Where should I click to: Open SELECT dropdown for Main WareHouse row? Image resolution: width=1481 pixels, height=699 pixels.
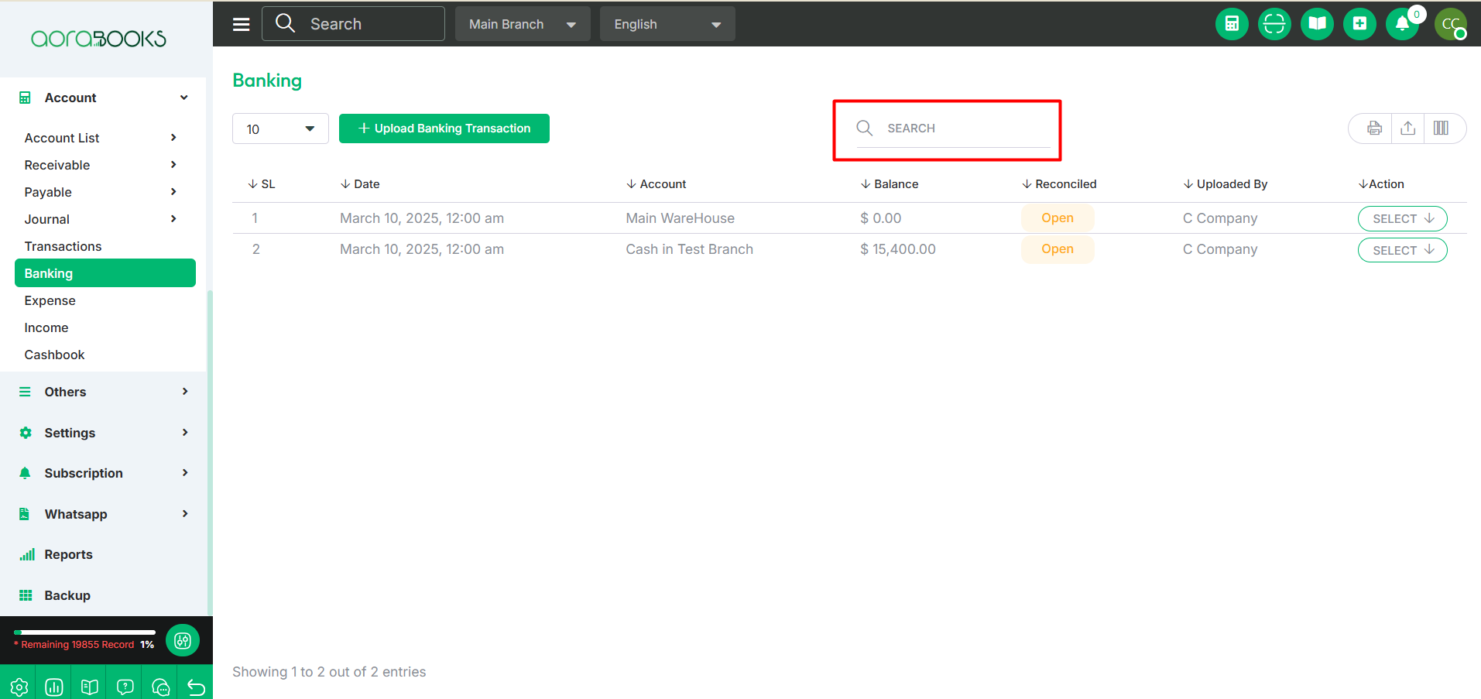[1402, 218]
